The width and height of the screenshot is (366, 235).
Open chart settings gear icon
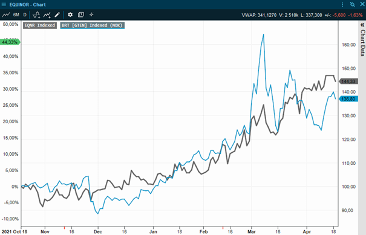coord(70,14)
